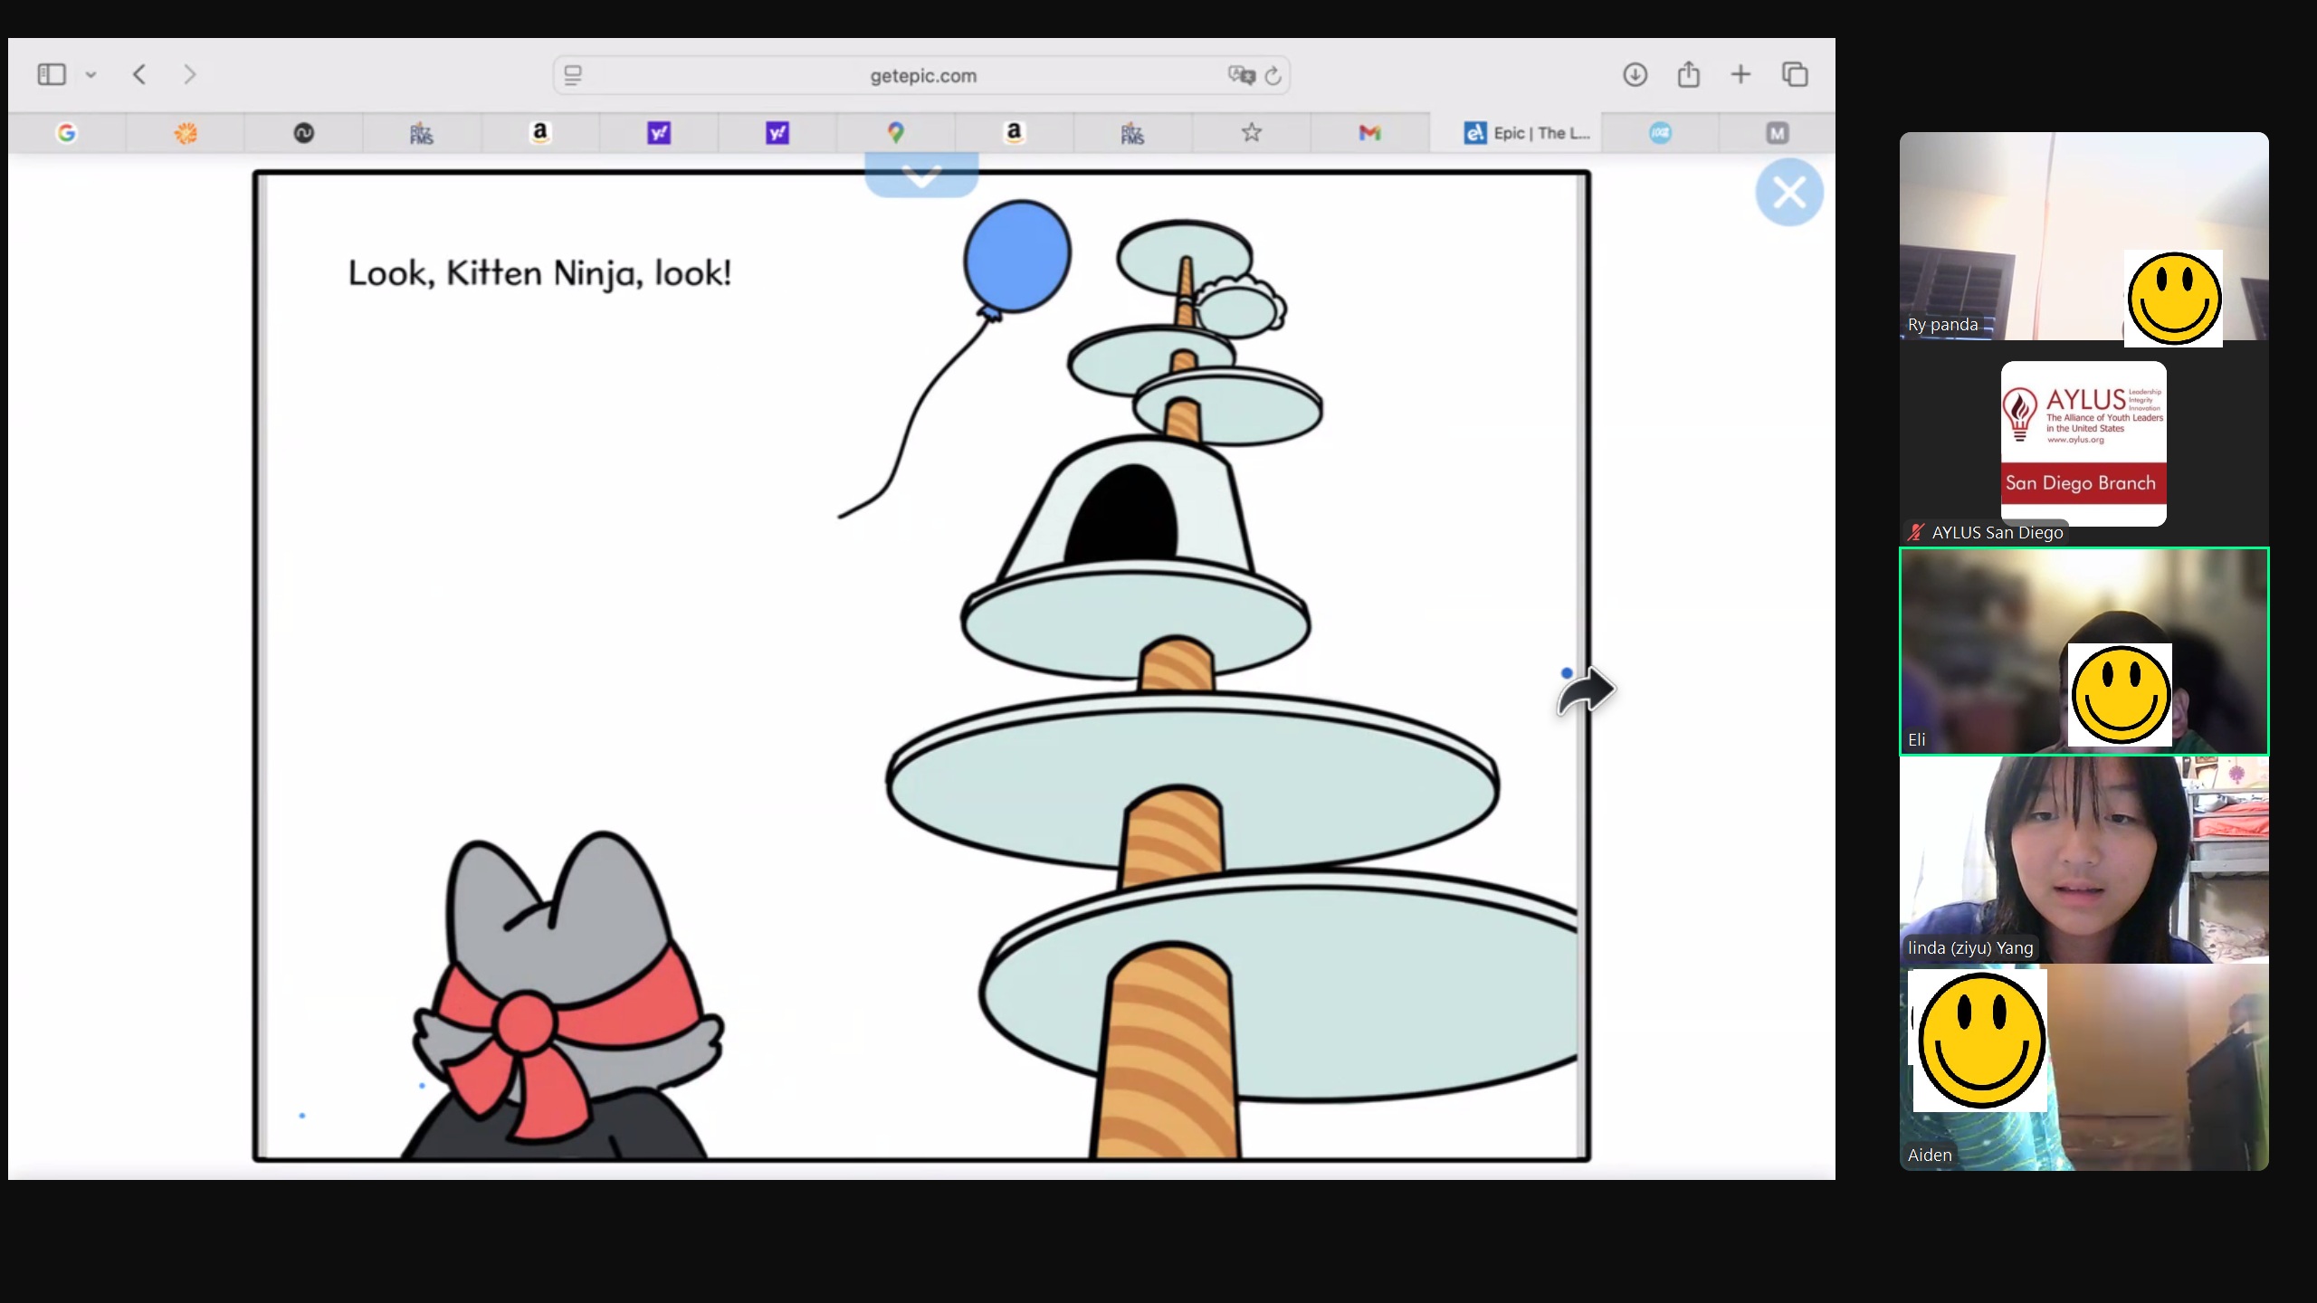This screenshot has height=1303, width=2317.
Task: Turn to next page with curved arrow
Action: point(1587,693)
